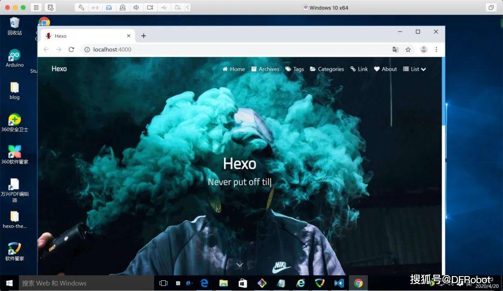Open Internet Explorer from taskbar
Screen dimensions: 503x291
pos(300,283)
